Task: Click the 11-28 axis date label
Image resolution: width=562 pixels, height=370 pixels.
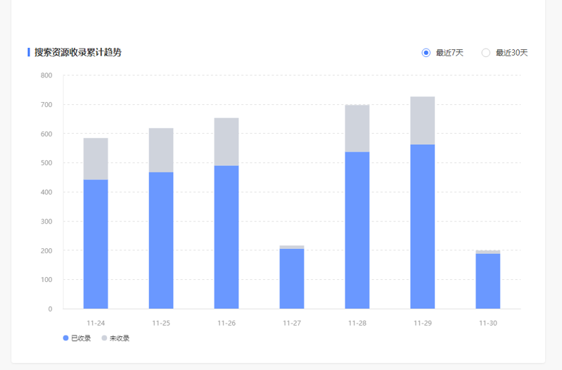Action: tap(357, 323)
